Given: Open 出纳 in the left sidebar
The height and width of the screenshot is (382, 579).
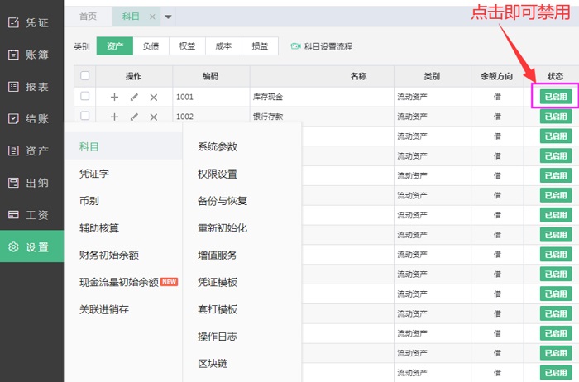Looking at the screenshot, I should 31,183.
